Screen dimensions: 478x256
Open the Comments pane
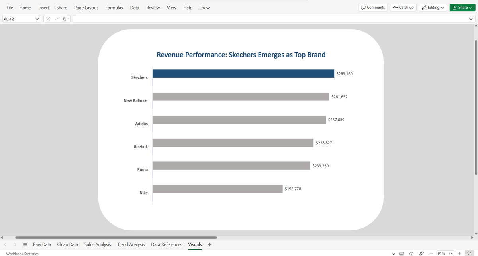tap(373, 8)
